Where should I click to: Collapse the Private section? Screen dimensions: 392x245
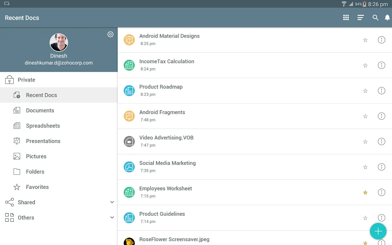click(26, 80)
